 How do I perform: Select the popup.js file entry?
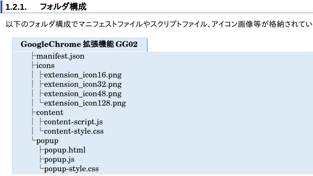click(59, 160)
